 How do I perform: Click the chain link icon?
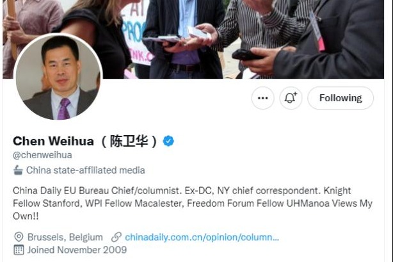point(116,237)
